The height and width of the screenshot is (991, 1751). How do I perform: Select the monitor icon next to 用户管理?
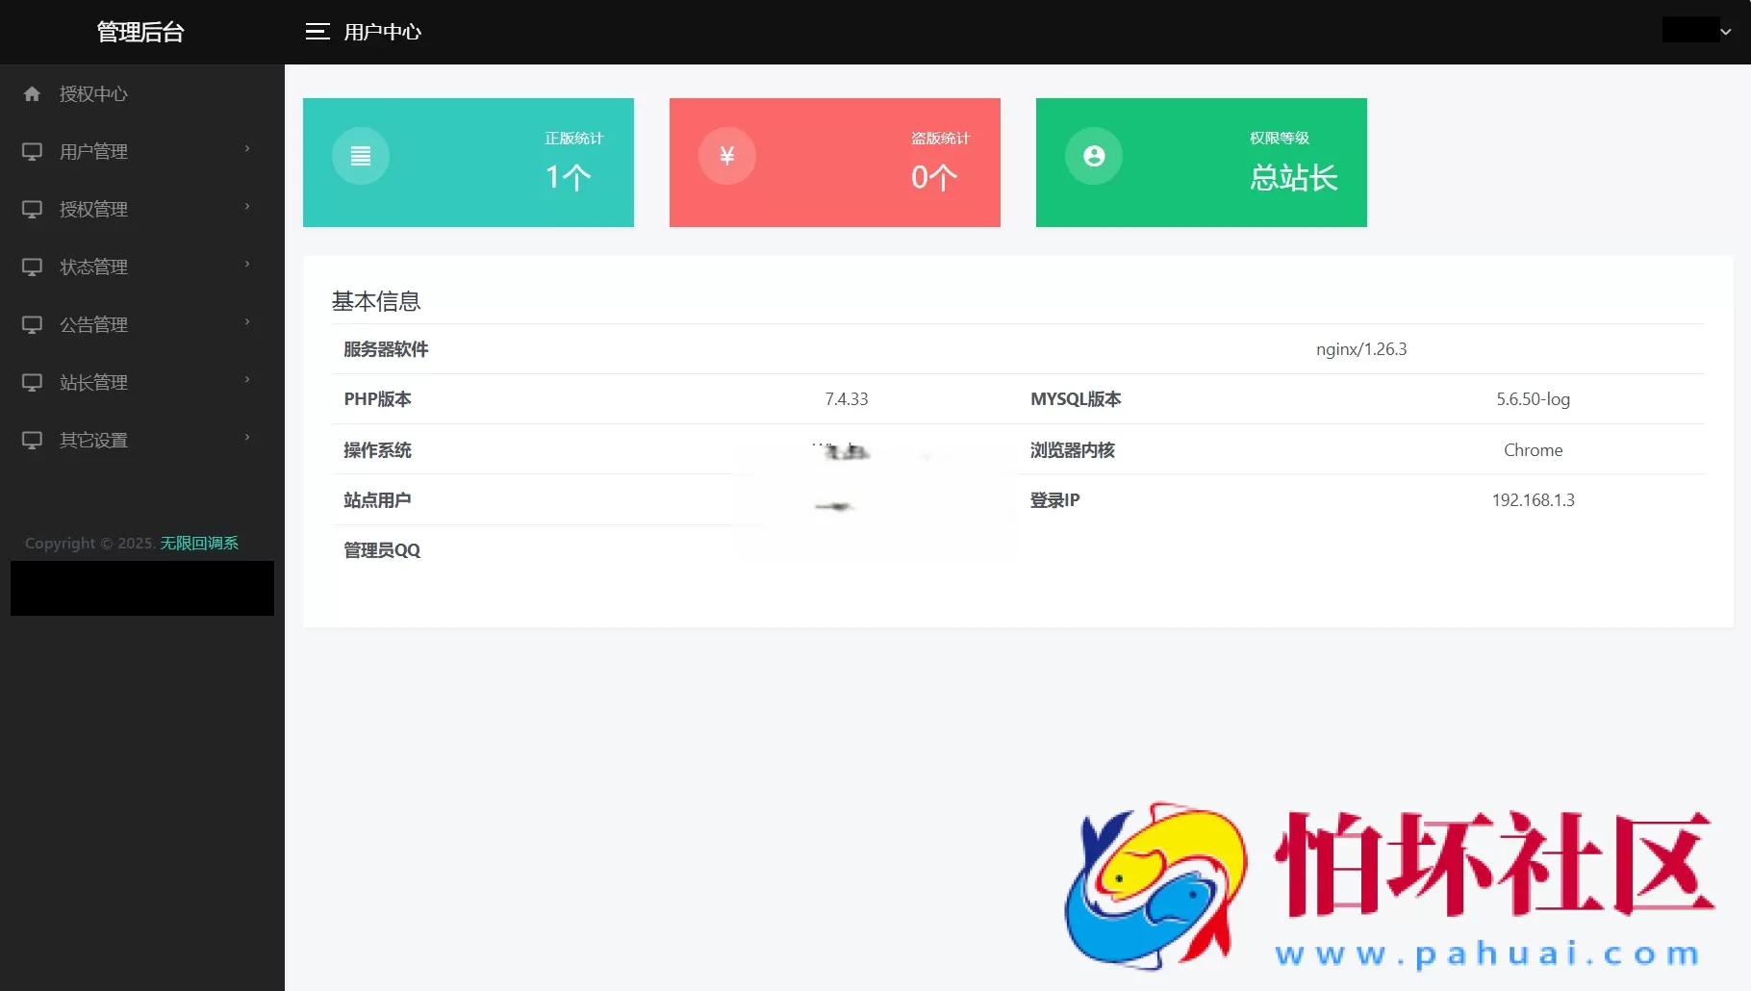(x=32, y=151)
